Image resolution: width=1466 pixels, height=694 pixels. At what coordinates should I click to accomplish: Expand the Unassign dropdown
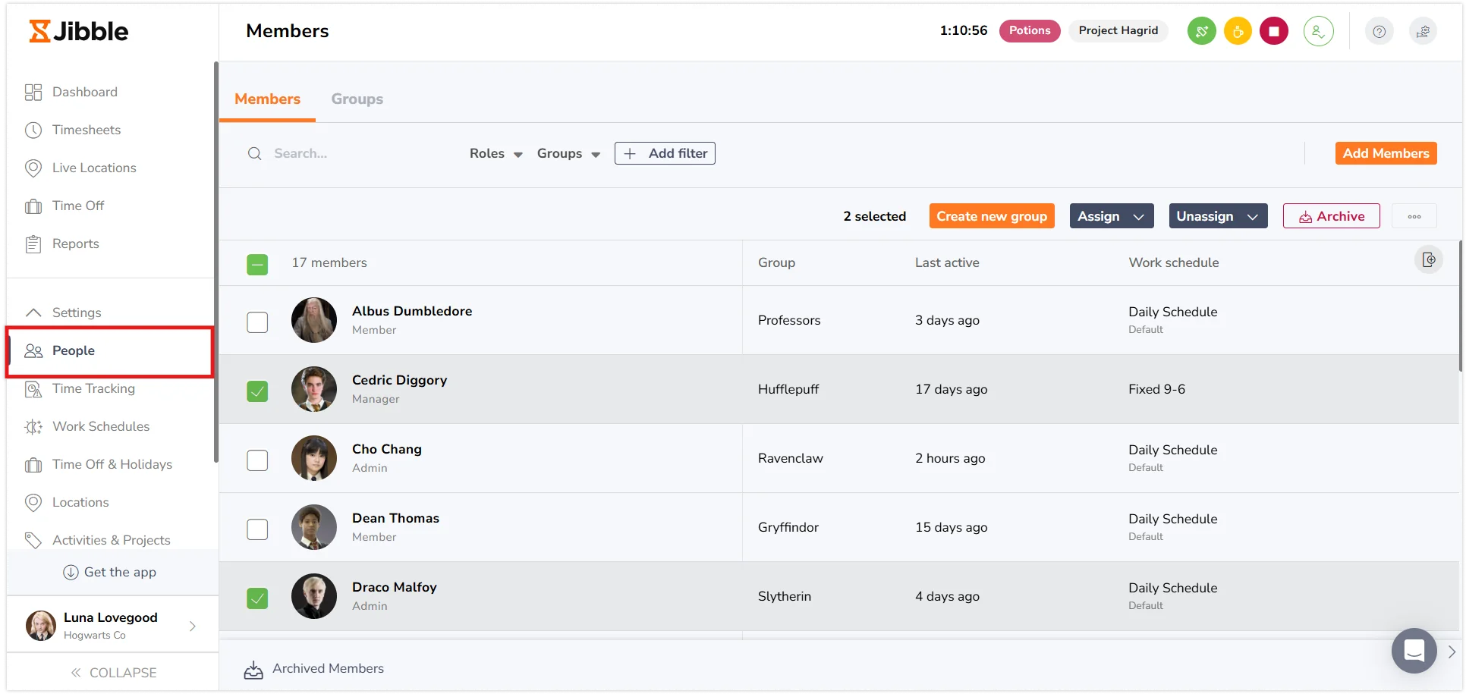pyautogui.click(x=1218, y=216)
